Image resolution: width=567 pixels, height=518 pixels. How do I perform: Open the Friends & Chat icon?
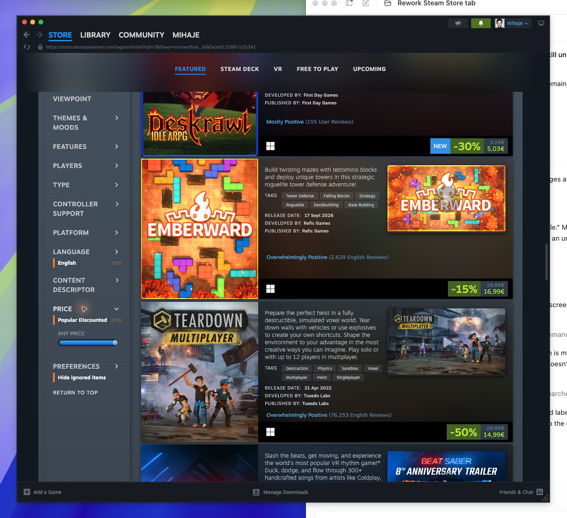pyautogui.click(x=540, y=492)
